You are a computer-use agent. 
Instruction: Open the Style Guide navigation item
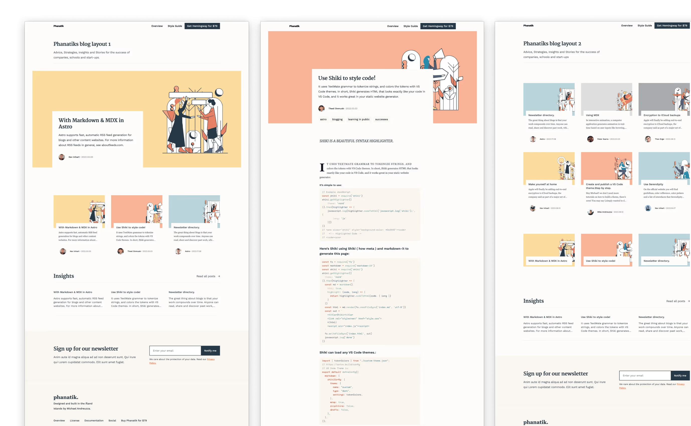point(175,26)
